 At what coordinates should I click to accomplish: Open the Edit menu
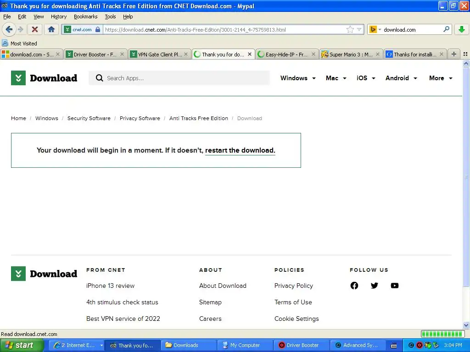coord(22,16)
